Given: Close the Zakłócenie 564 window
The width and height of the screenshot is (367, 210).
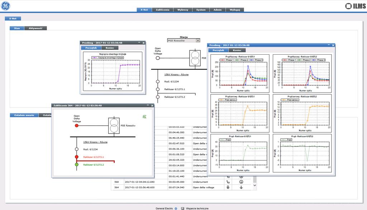Looking at the screenshot, I should click(152, 106).
